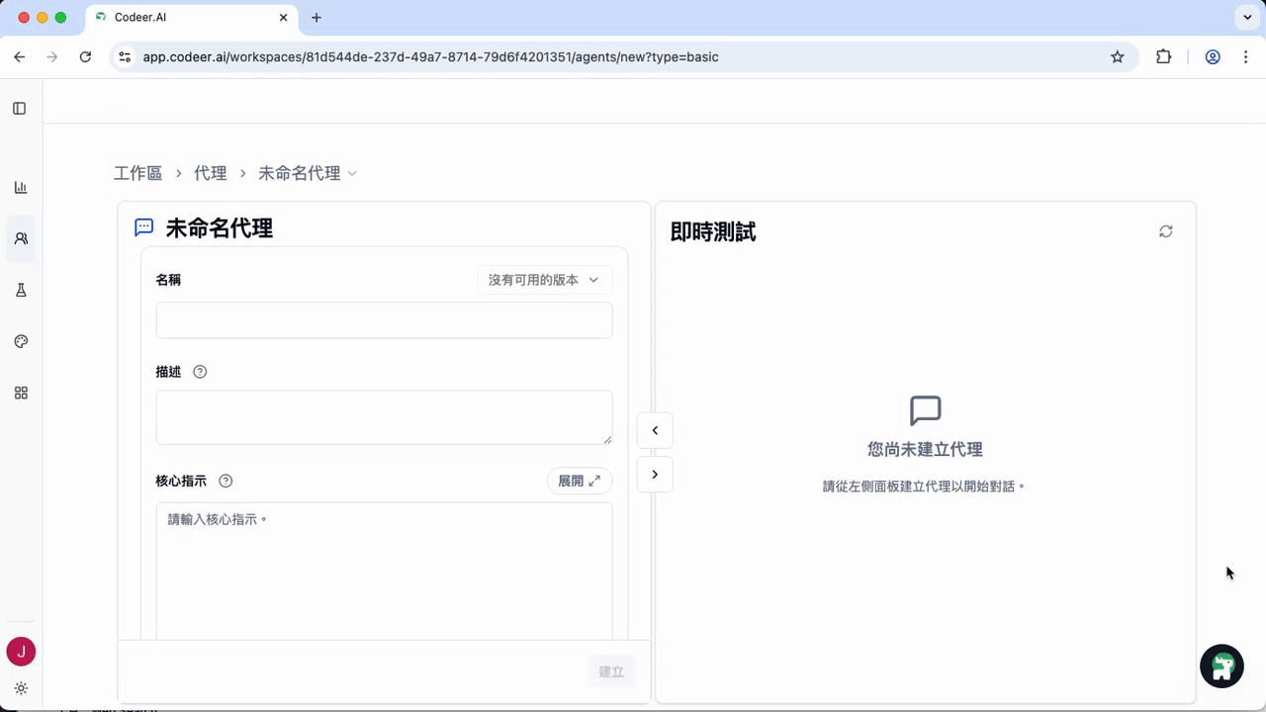Screen dimensions: 1266x712
Task: Open the palette appearance section
Action: click(x=21, y=341)
